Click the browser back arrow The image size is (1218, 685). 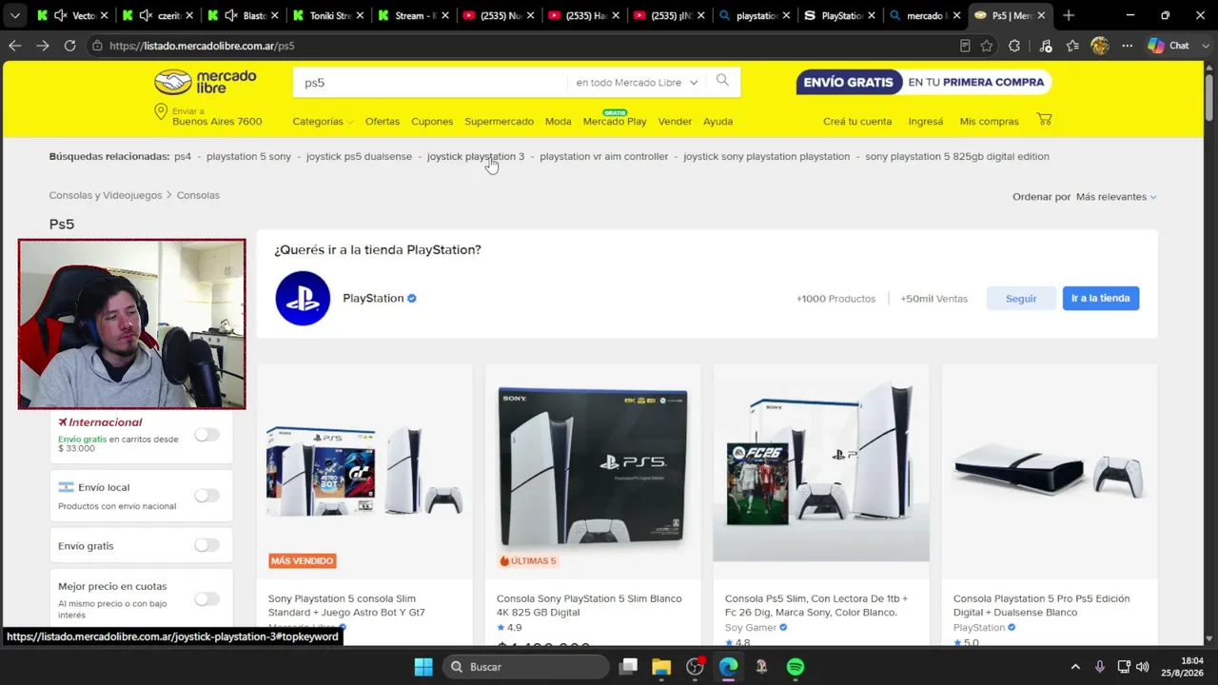[15, 46]
